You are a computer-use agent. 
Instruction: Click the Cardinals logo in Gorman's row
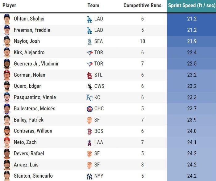(x=89, y=75)
